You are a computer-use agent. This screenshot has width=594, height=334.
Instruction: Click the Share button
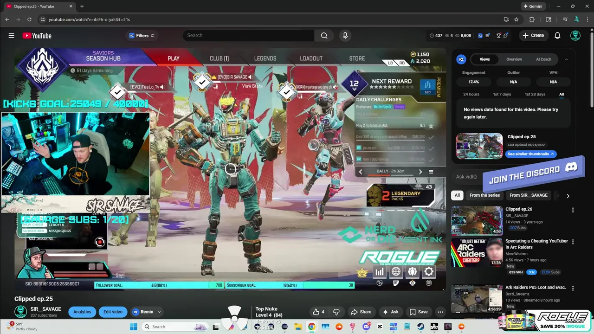361,312
